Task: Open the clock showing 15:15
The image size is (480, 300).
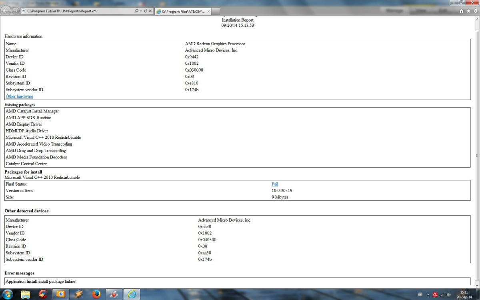Action: (464, 294)
